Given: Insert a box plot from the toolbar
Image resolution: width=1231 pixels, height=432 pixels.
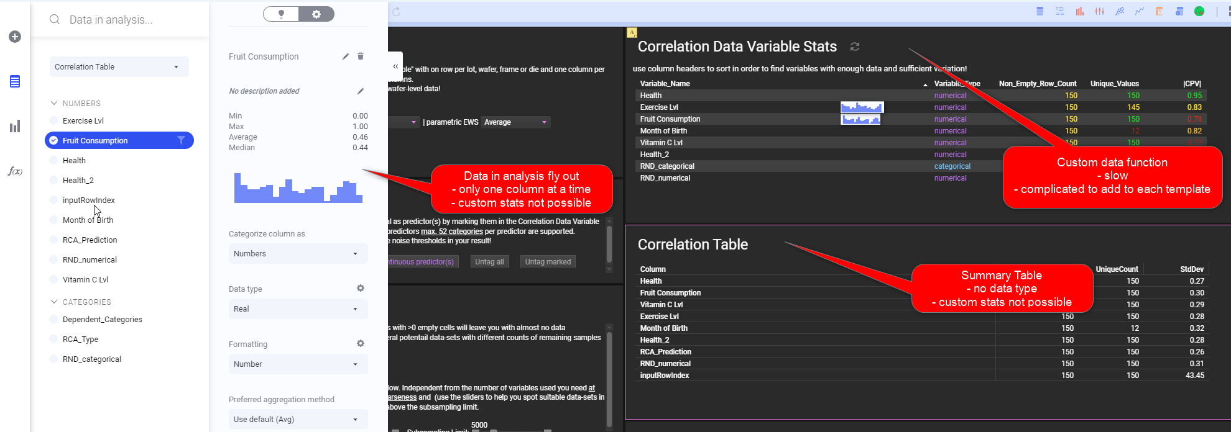Looking at the screenshot, I should (x=1100, y=11).
